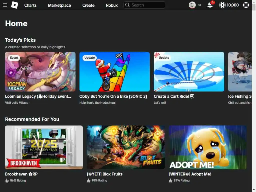Click thumbs-up icon under Brookhaven
Image resolution: width=256 pixels, height=192 pixels.
7,180
